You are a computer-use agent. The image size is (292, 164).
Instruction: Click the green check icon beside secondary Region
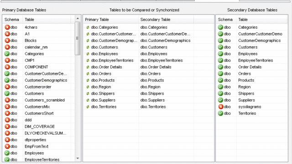pos(221,87)
